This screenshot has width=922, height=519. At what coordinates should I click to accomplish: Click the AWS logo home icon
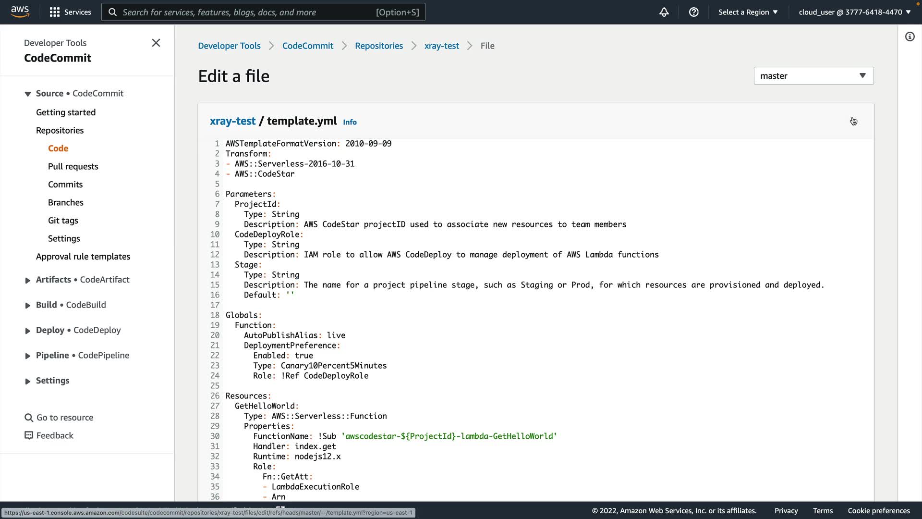(20, 12)
